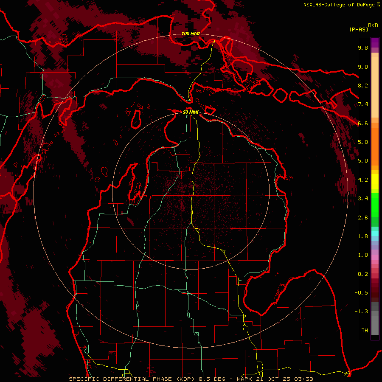382x382 pixels.
Task: Click the 9.0 scale value
Action: click(x=363, y=67)
